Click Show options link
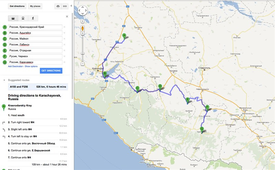 pyautogui.click(x=31, y=66)
